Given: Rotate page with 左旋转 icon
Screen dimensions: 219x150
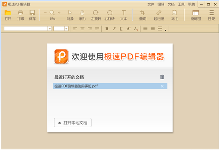Looking at the screenshot, I should click(x=96, y=13).
